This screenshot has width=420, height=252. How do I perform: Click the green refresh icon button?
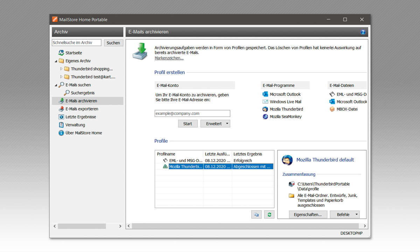[269, 215]
